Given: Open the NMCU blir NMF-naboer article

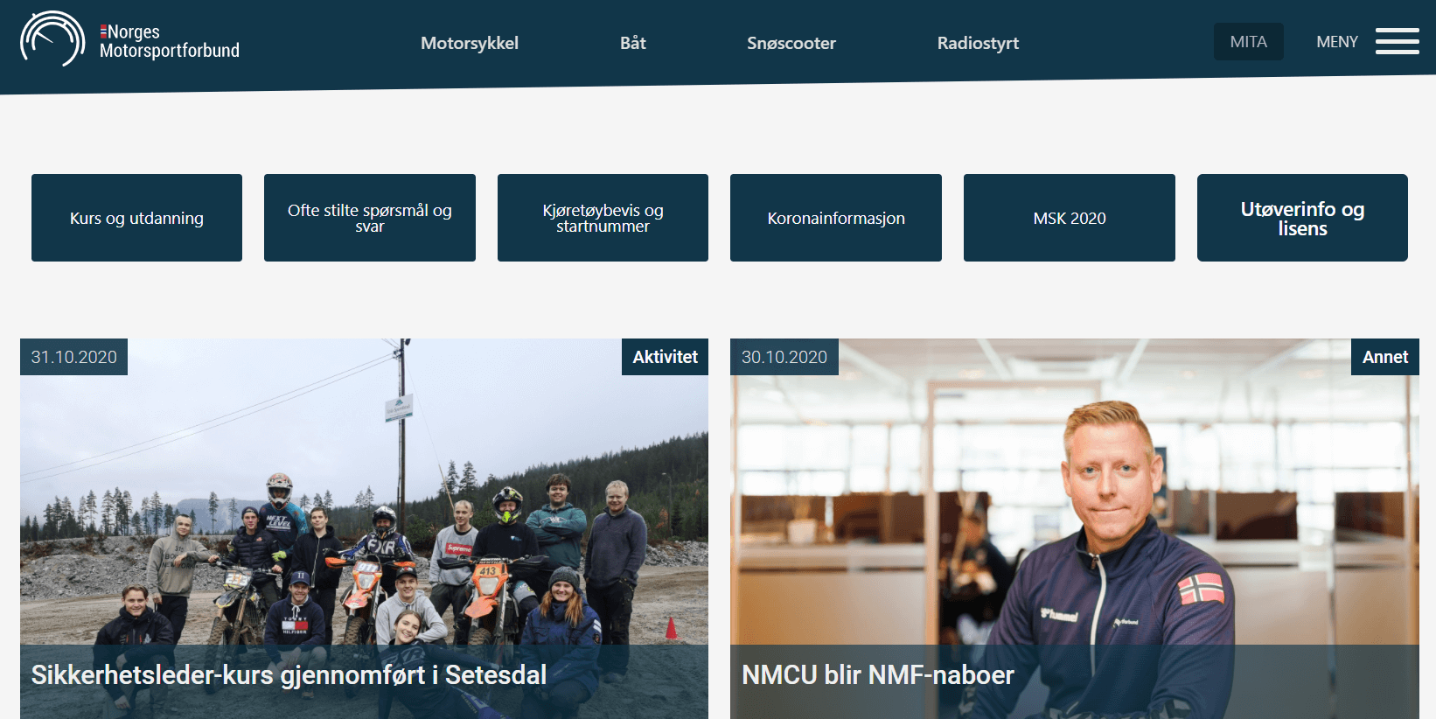Looking at the screenshot, I should coord(878,675).
